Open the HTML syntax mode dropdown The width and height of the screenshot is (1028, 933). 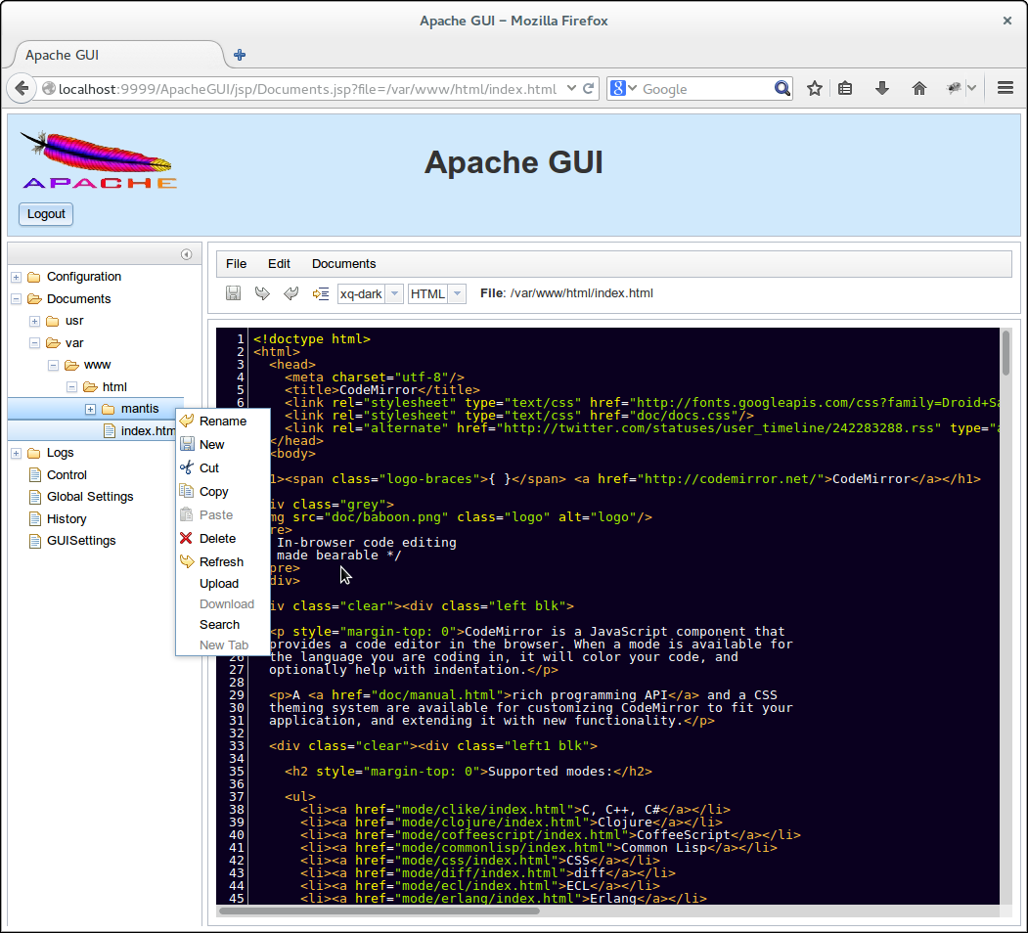(457, 293)
